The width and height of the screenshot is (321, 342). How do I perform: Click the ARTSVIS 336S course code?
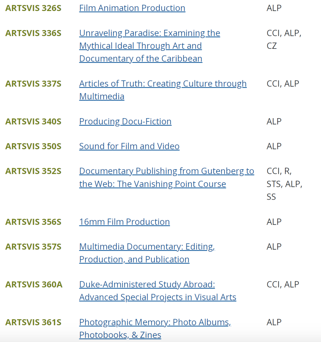[33, 33]
